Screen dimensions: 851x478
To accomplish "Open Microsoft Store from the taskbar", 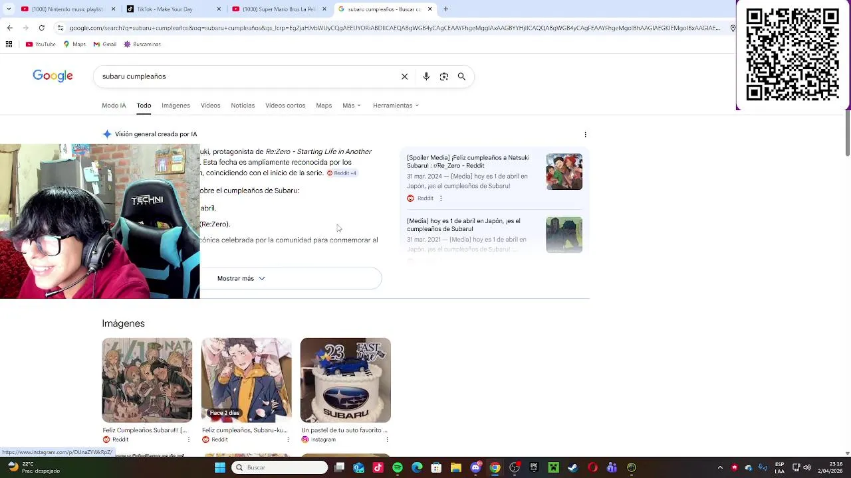I will click(x=436, y=467).
